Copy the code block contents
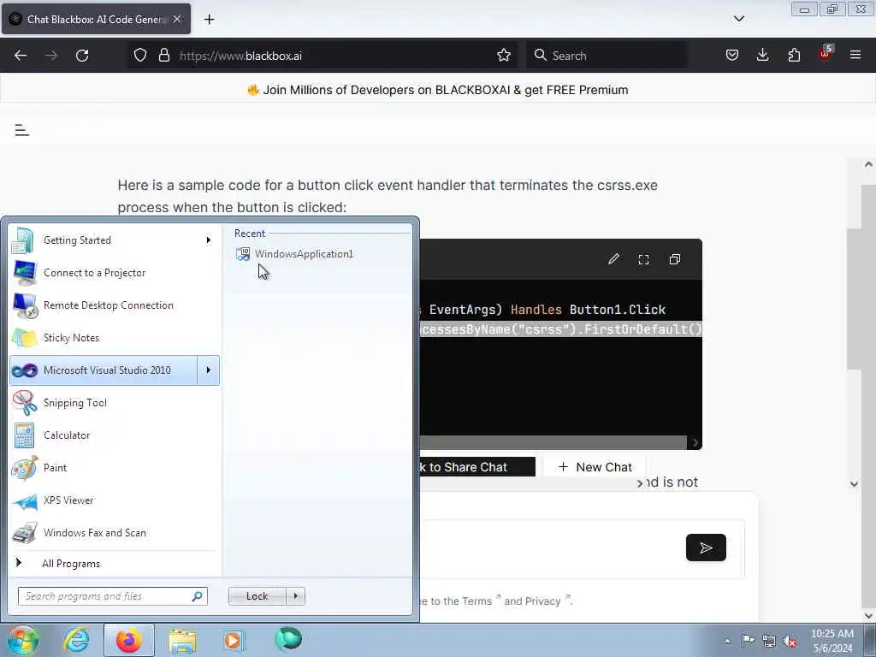This screenshot has width=876, height=657. [x=675, y=259]
